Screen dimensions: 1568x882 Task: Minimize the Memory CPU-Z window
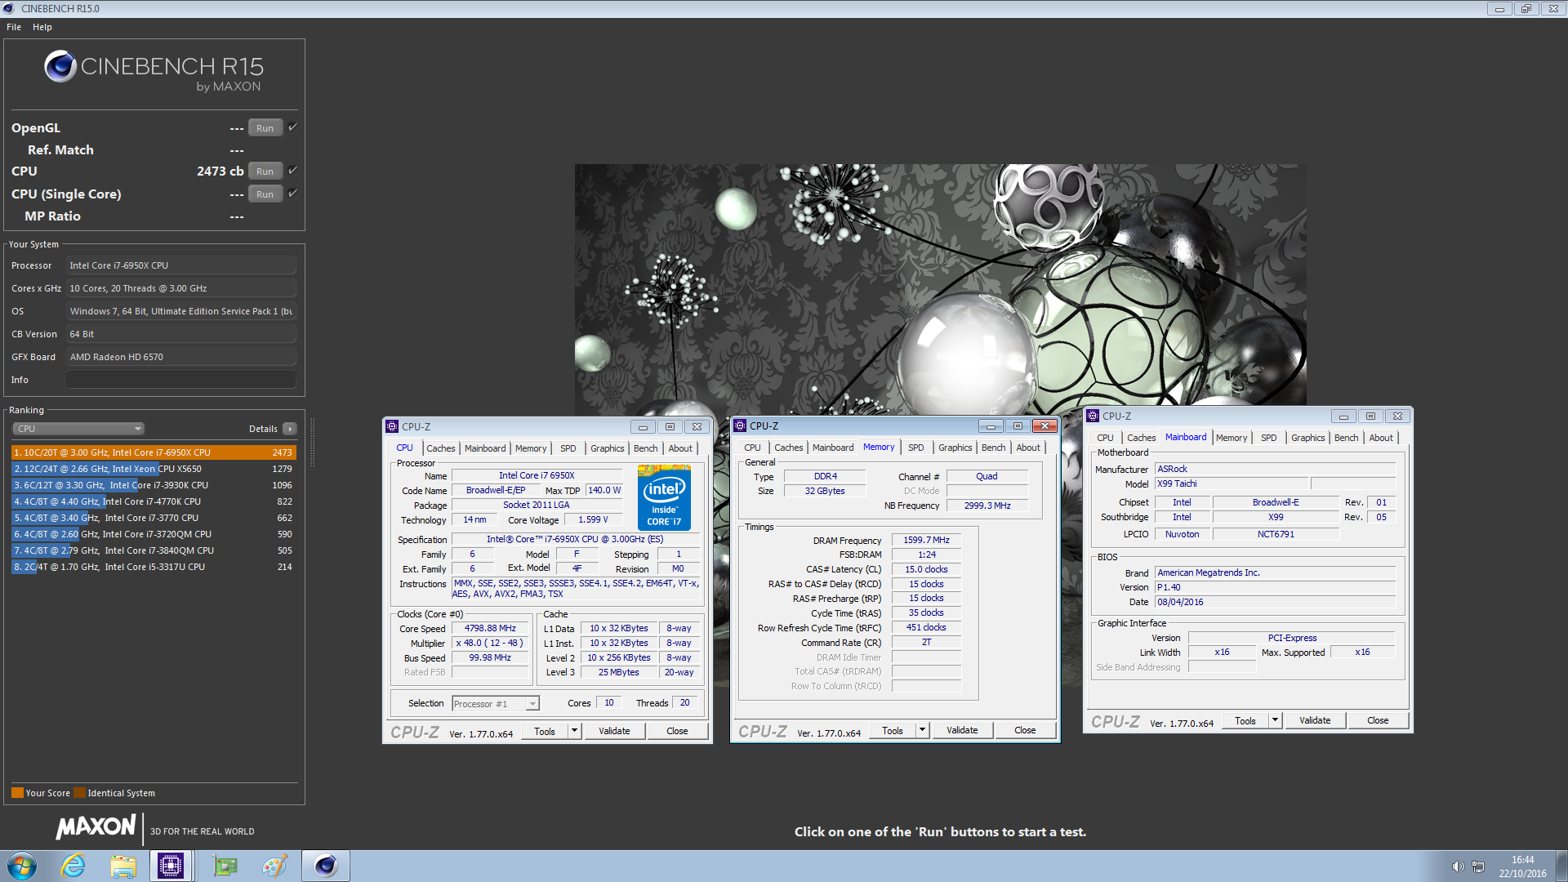click(991, 426)
